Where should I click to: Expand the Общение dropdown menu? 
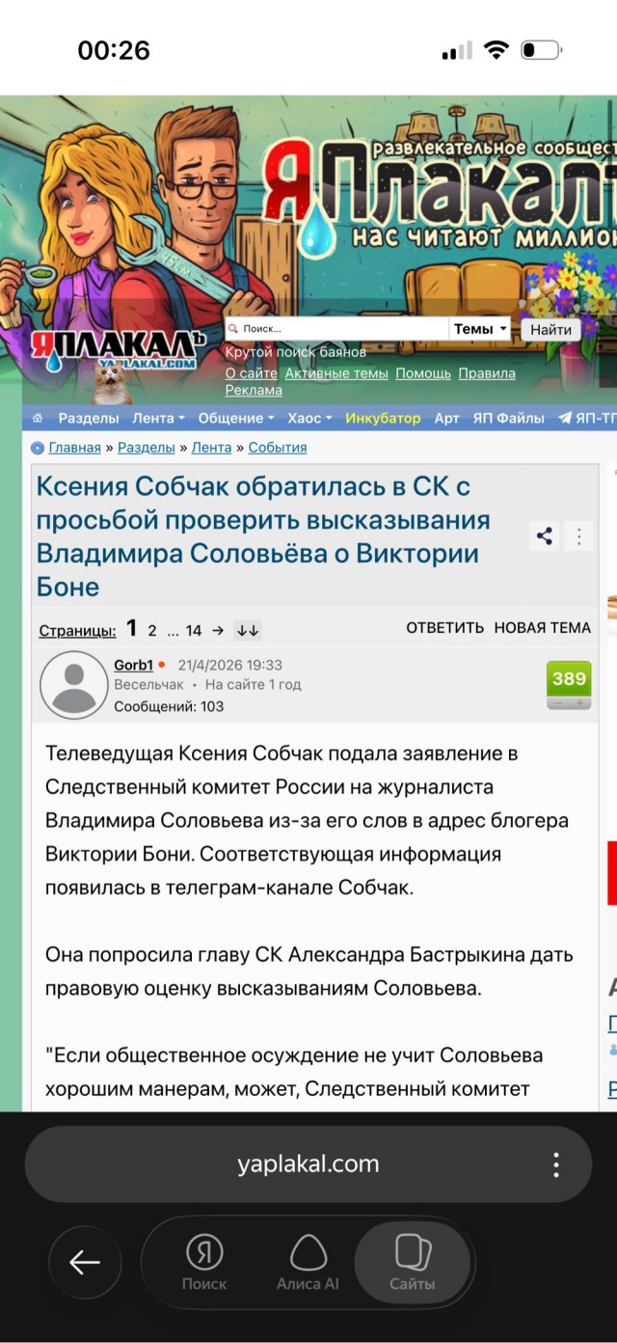[x=236, y=418]
